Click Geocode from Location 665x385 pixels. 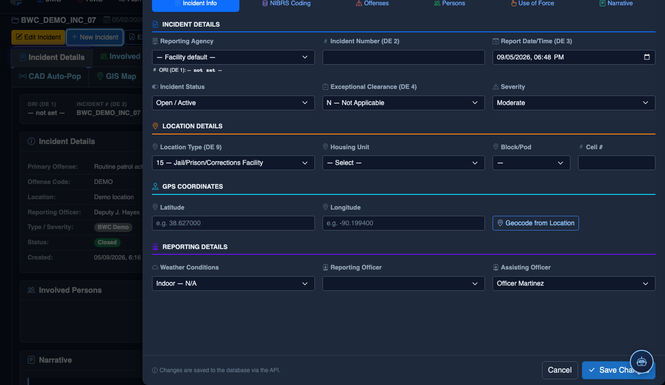click(x=536, y=223)
